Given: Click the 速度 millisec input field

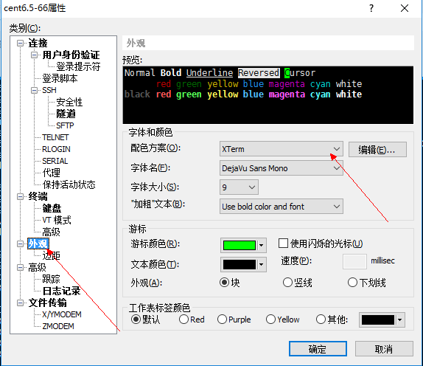Looking at the screenshot, I should pos(354,261).
